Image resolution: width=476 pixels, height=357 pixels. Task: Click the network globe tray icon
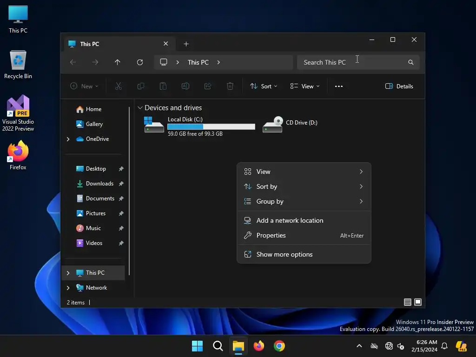389,346
